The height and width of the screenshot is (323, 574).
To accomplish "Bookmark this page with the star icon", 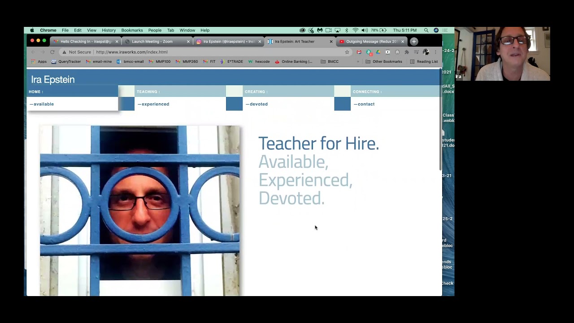I will (347, 52).
